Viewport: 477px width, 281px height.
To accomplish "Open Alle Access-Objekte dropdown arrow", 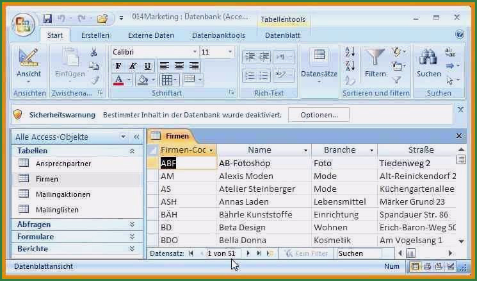I will coord(123,137).
